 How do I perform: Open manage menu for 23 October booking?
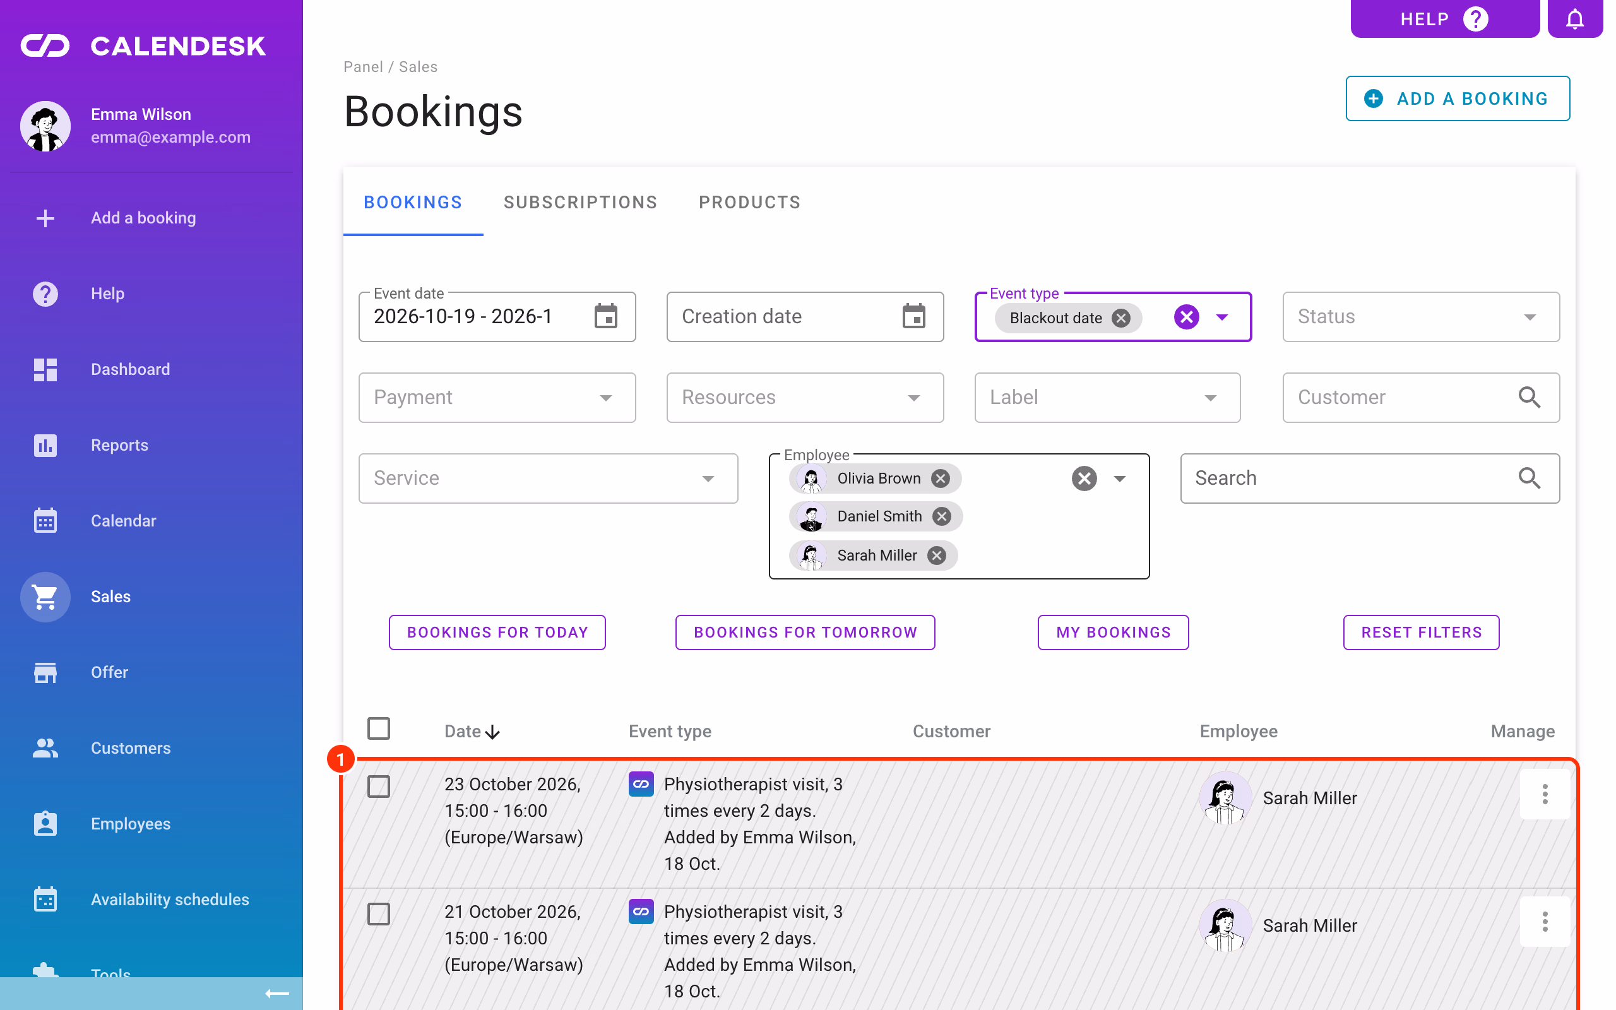[x=1545, y=794]
